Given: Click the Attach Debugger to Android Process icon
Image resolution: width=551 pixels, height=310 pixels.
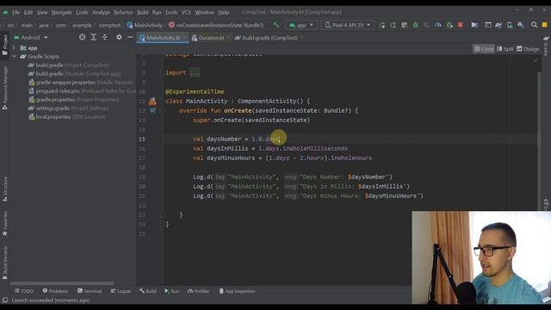Looking at the screenshot, I should [449, 25].
